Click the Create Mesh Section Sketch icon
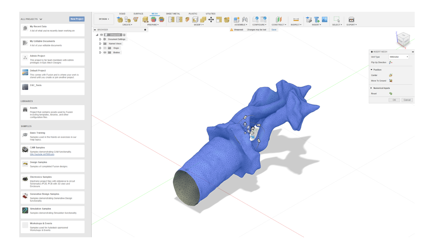432x248 pixels. click(x=135, y=20)
